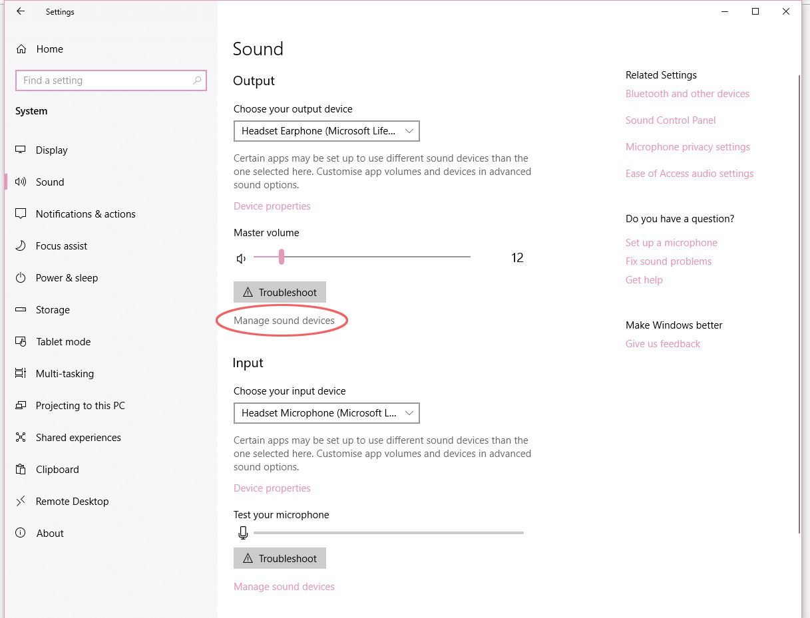Click the microphone icon under Test your microphone
The image size is (810, 618).
(x=243, y=533)
